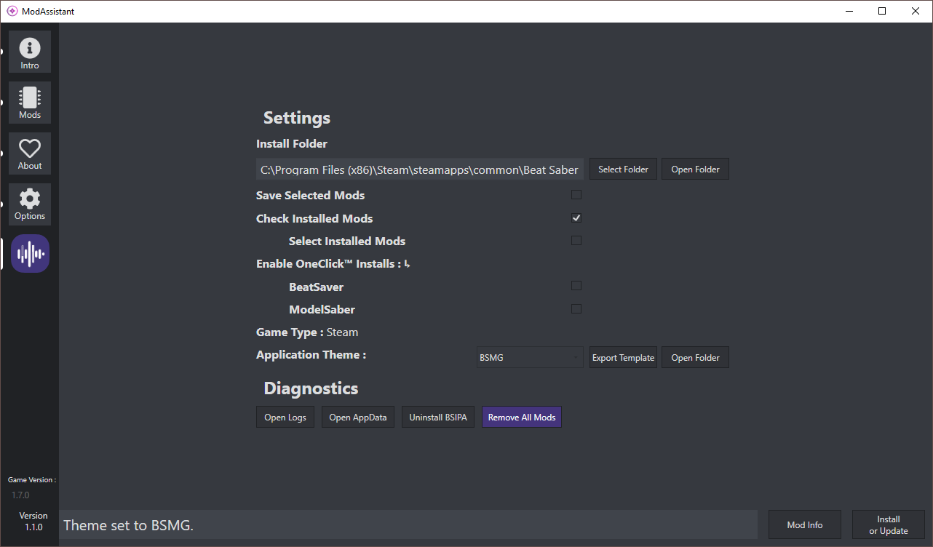Go to the Options gear page

tap(30, 204)
